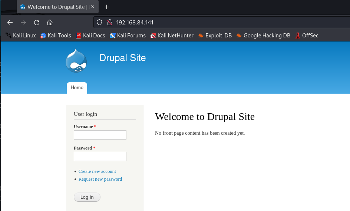Screen dimensions: 350x211
Task: Select the Home menu tab
Action: coord(77,88)
